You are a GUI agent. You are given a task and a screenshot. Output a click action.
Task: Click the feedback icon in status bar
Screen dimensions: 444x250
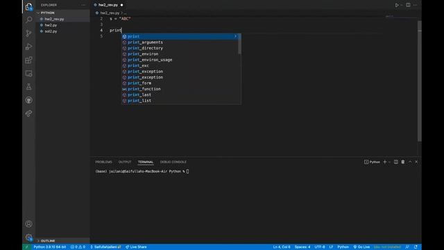click(407, 247)
